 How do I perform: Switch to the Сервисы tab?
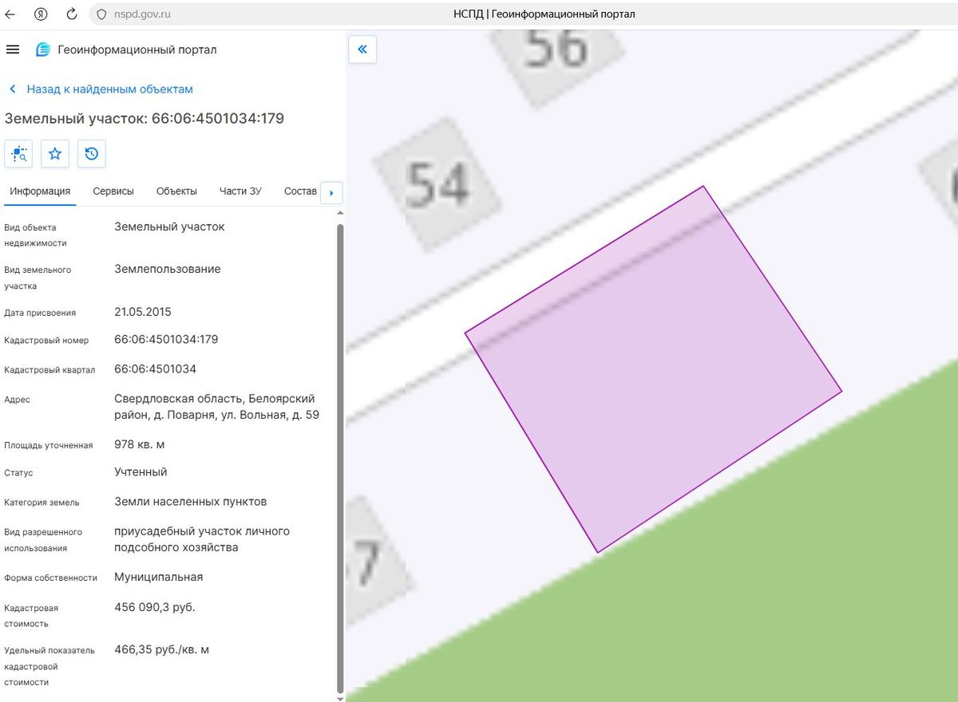(113, 191)
